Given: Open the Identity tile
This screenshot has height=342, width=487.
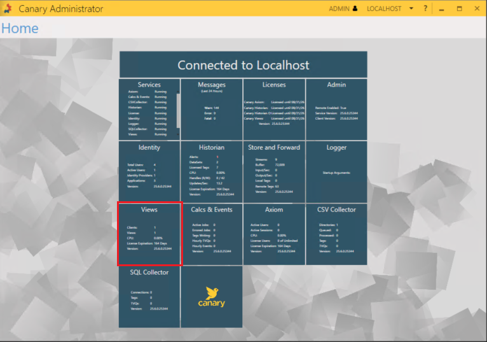Looking at the screenshot, I should [149, 171].
